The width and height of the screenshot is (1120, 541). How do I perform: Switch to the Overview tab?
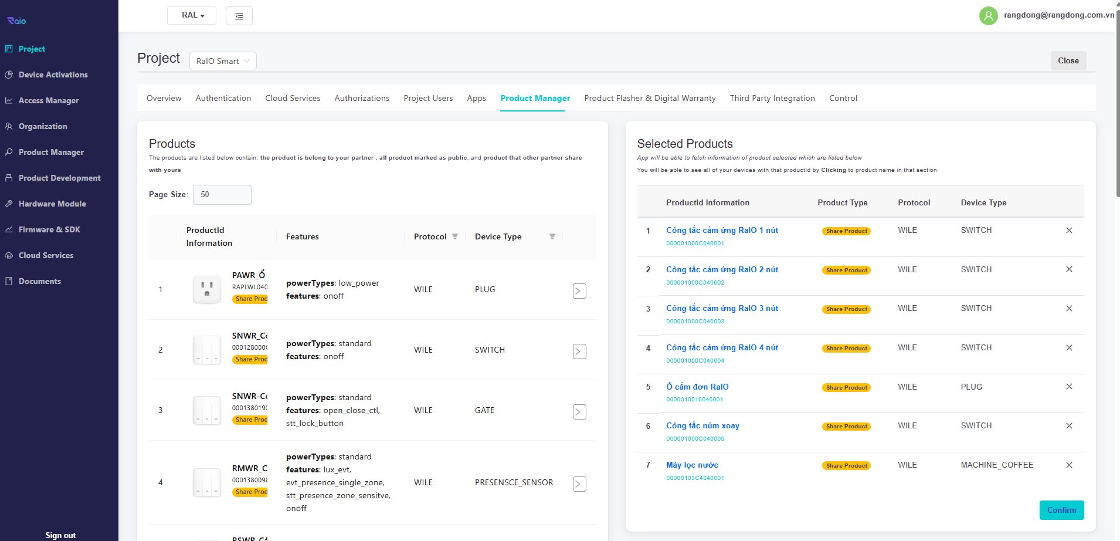pyautogui.click(x=164, y=98)
